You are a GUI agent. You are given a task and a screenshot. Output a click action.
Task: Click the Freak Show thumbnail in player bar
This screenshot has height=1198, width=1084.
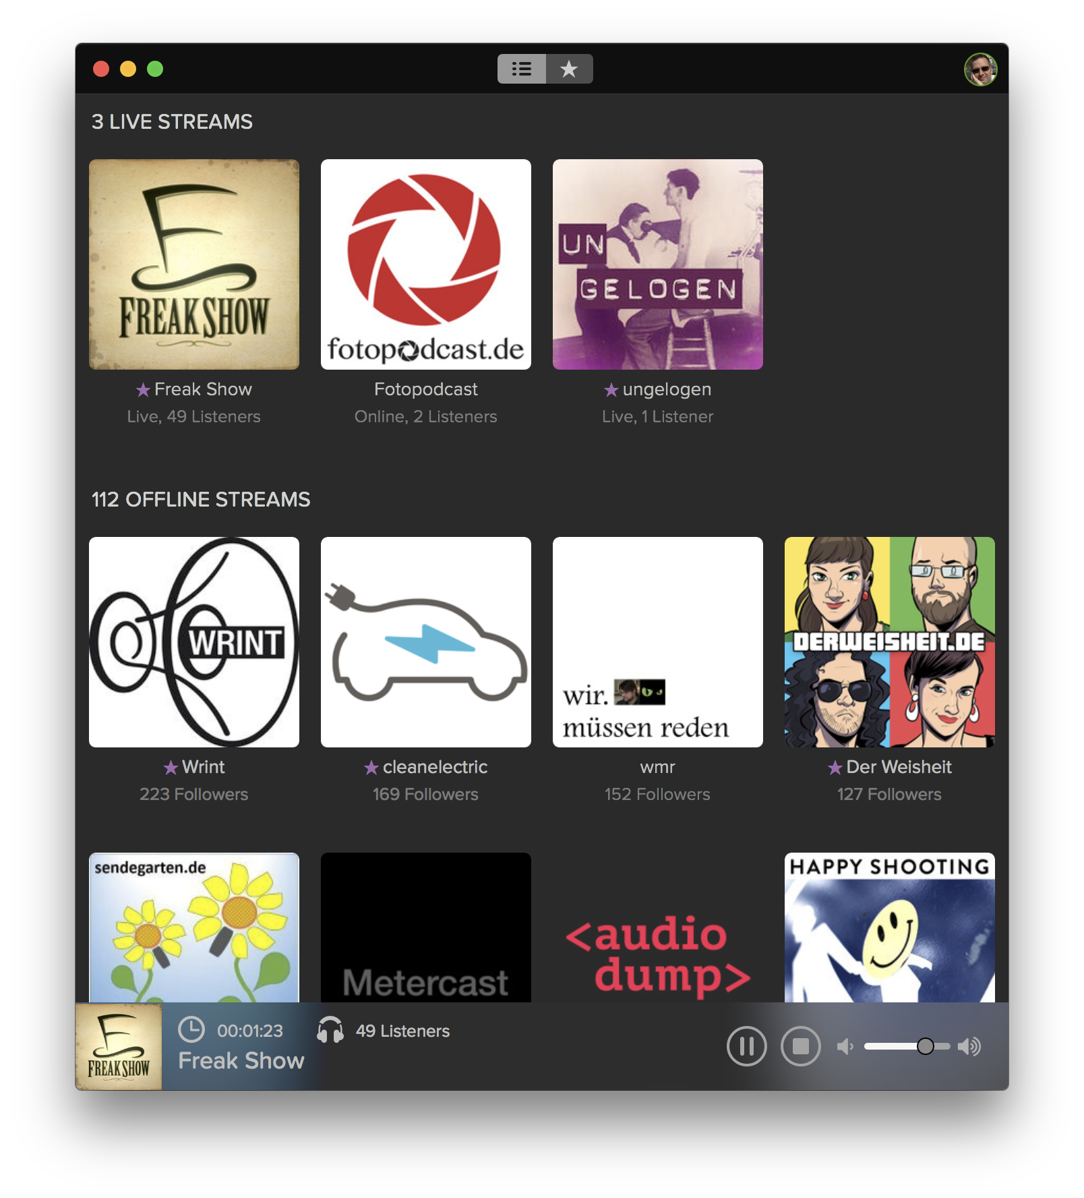[119, 1046]
